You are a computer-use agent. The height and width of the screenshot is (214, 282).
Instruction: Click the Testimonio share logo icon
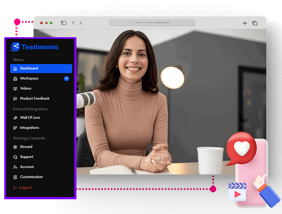tap(15, 47)
